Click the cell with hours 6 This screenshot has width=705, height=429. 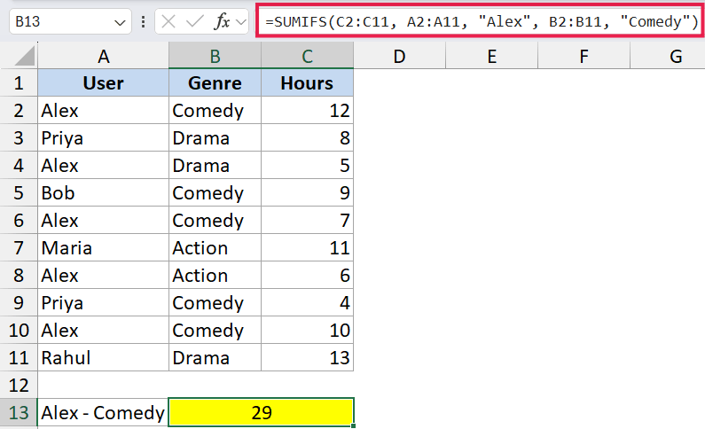(307, 275)
